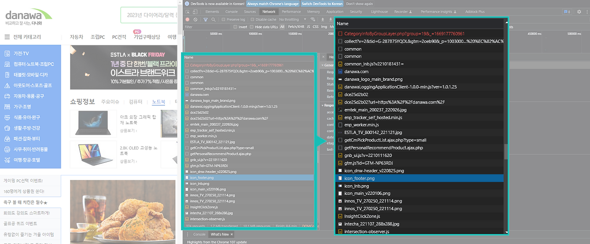Open the 조립PC navigation link

click(97, 37)
